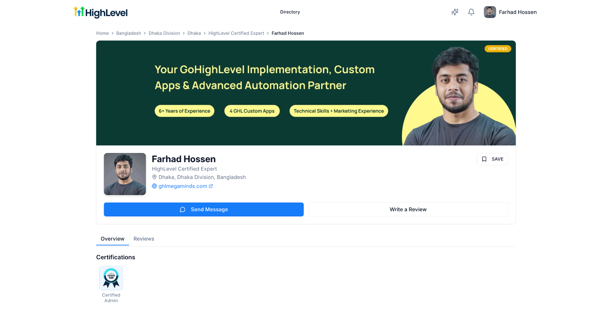The width and height of the screenshot is (612, 309).
Task: Open the AI sparkle assistant icon
Action: pos(455,12)
